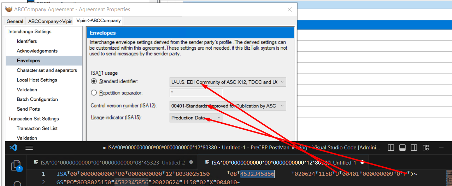Select Acknowledgements in settings tree
The height and width of the screenshot is (186, 452).
coord(37,51)
